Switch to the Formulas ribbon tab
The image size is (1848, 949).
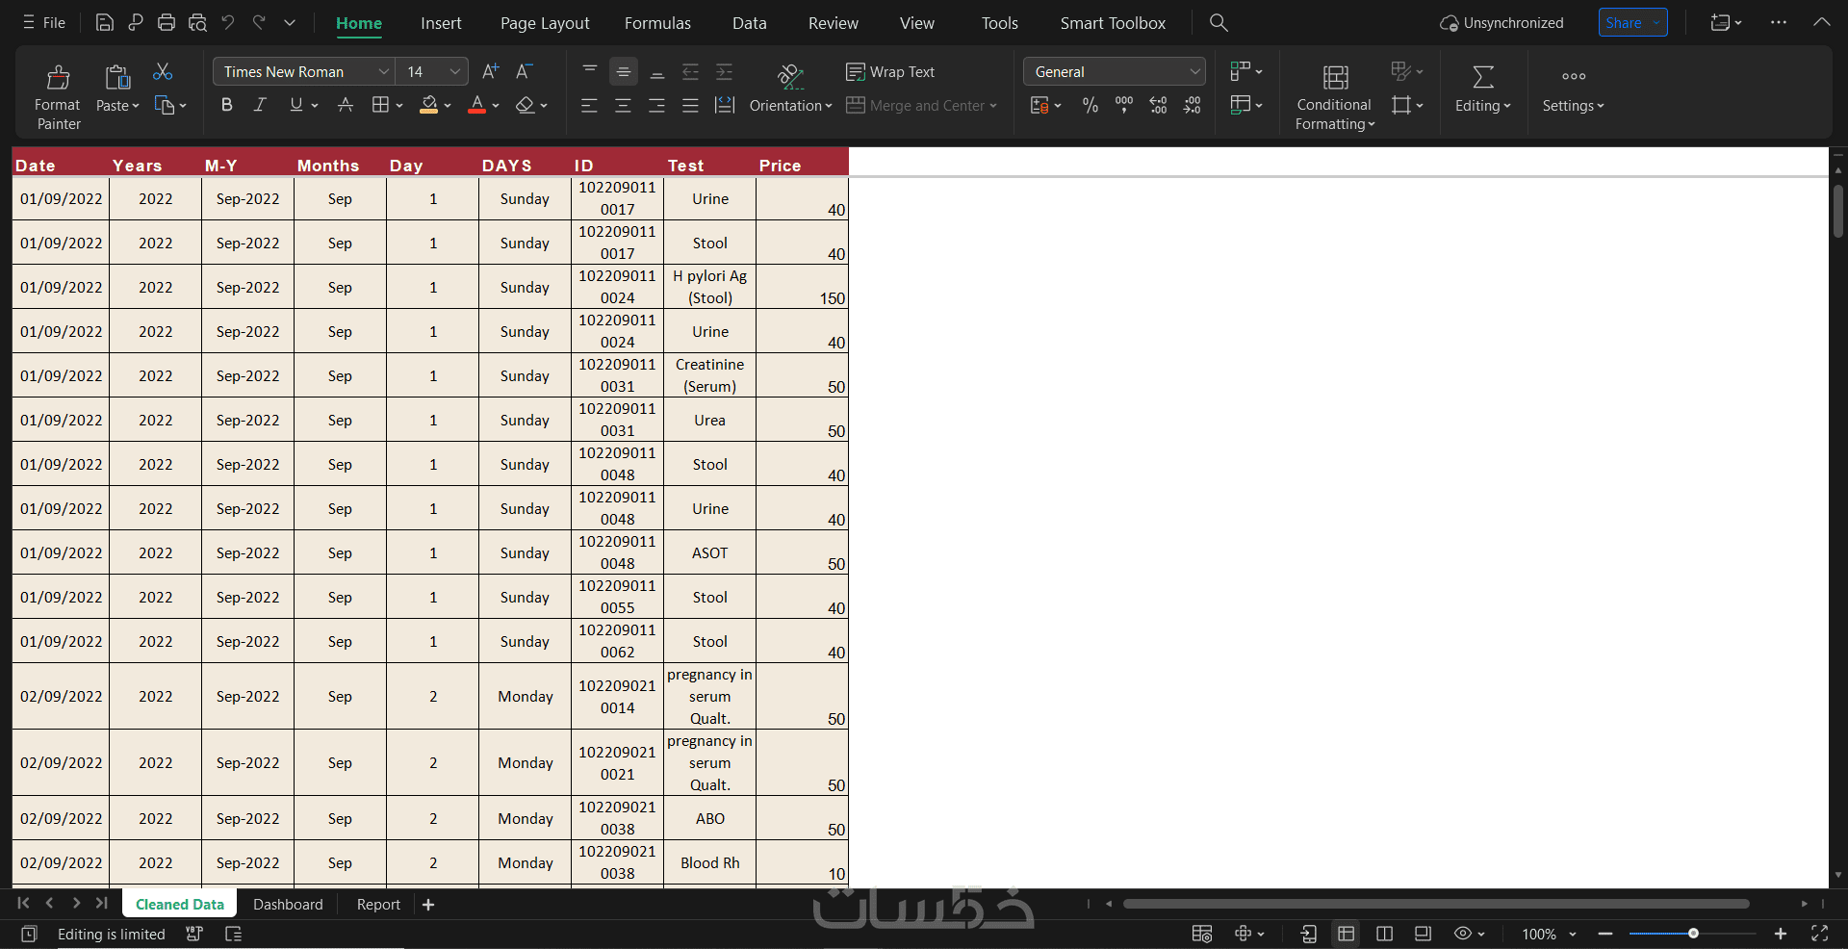(x=657, y=23)
